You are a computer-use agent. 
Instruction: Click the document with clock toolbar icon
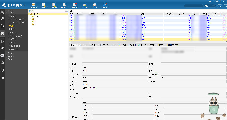pos(64,5)
